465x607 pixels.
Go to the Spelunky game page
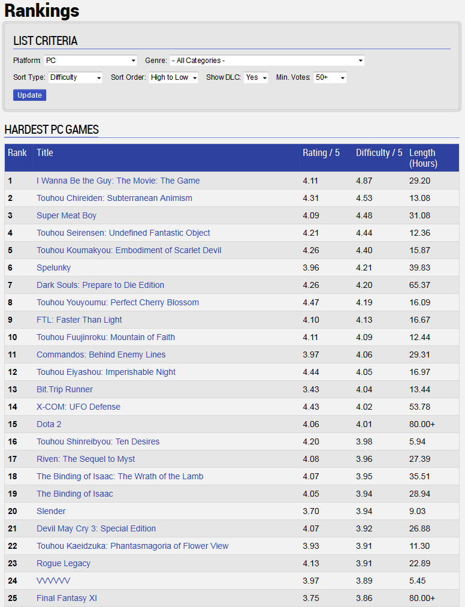tap(53, 268)
